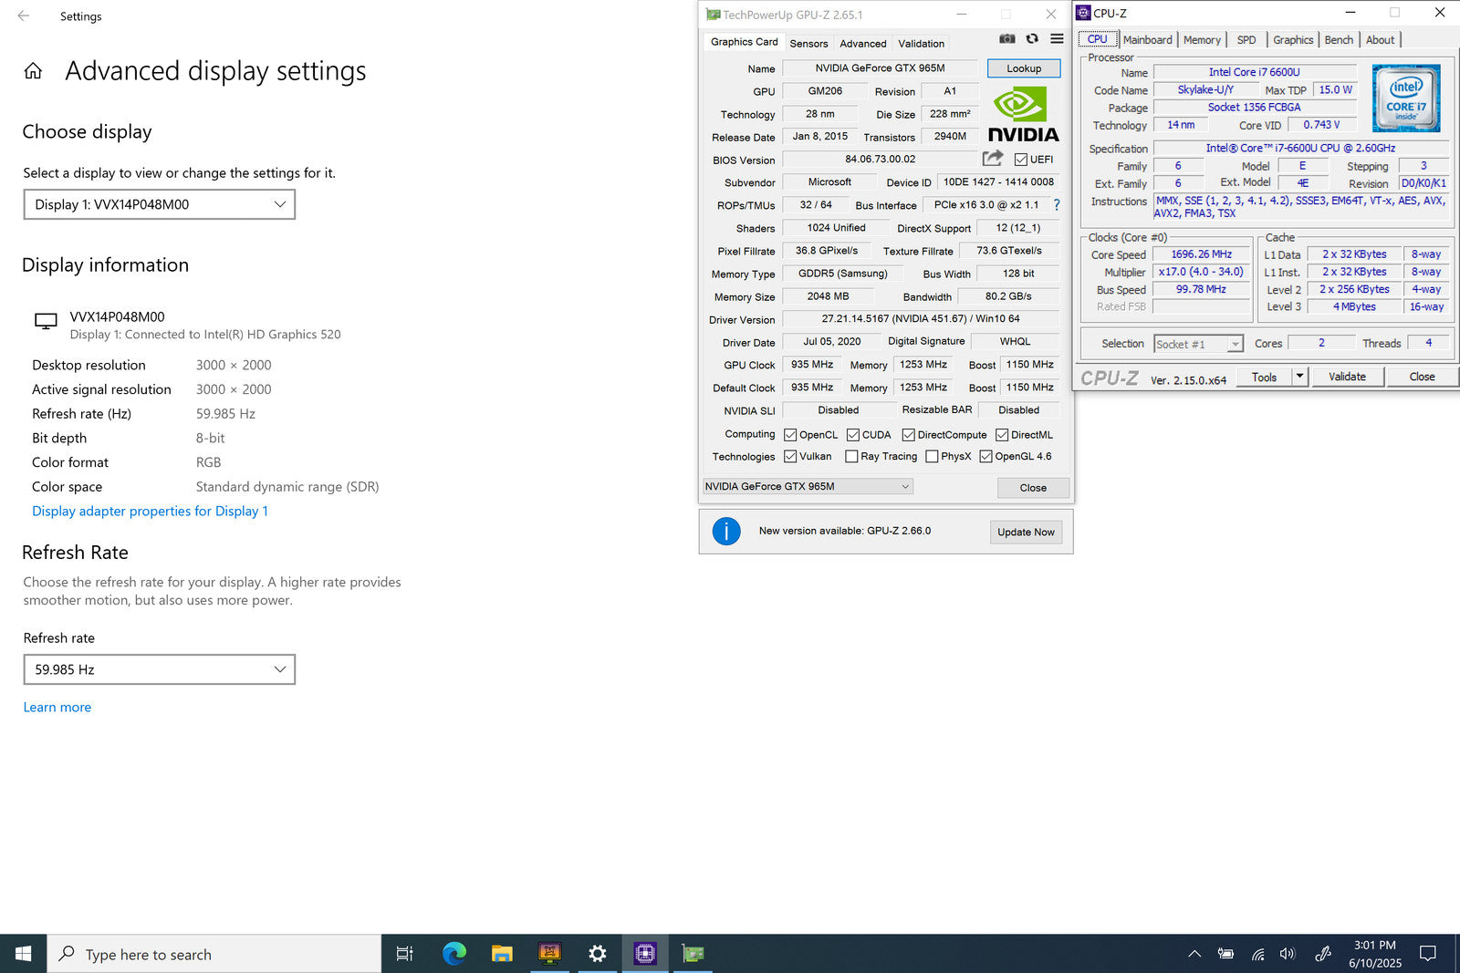Toggle the Ray Tracing checkbox
This screenshot has width=1460, height=973.
(x=851, y=457)
